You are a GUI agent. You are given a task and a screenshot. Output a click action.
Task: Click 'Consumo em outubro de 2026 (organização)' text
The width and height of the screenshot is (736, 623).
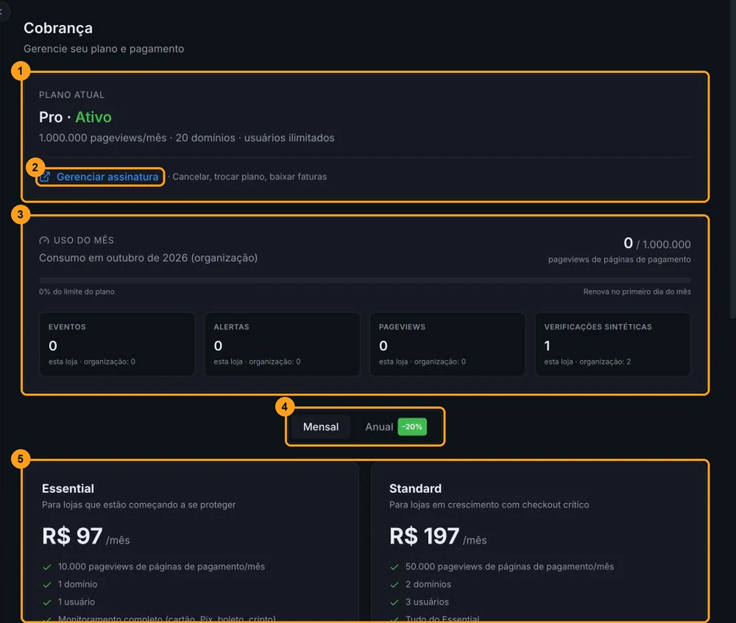(x=149, y=258)
